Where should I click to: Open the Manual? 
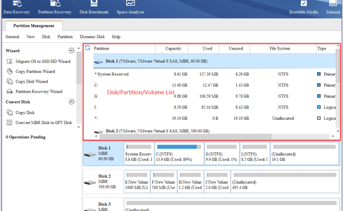333,8
